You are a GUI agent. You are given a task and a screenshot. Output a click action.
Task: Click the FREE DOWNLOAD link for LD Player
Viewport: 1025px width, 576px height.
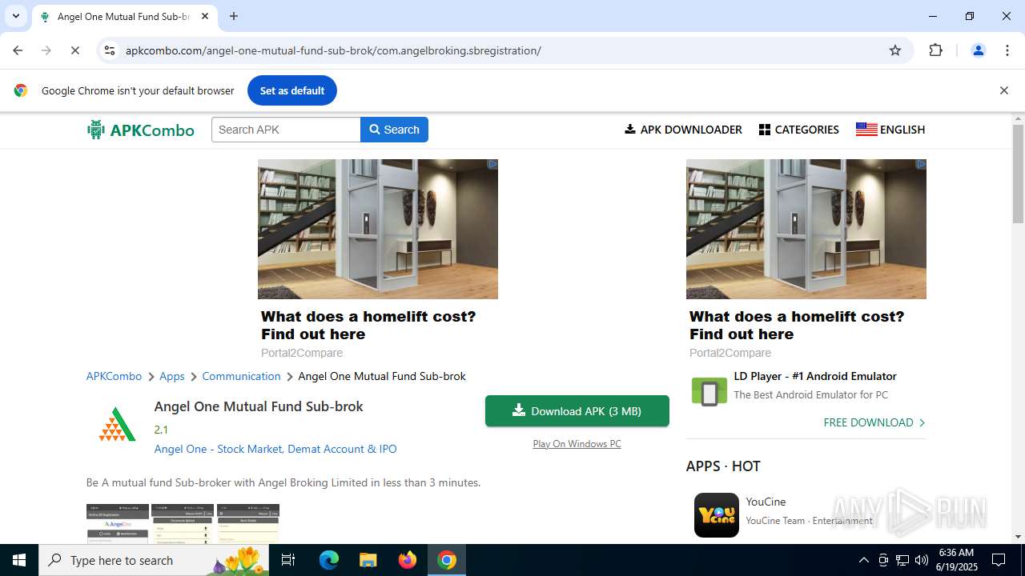pos(874,422)
